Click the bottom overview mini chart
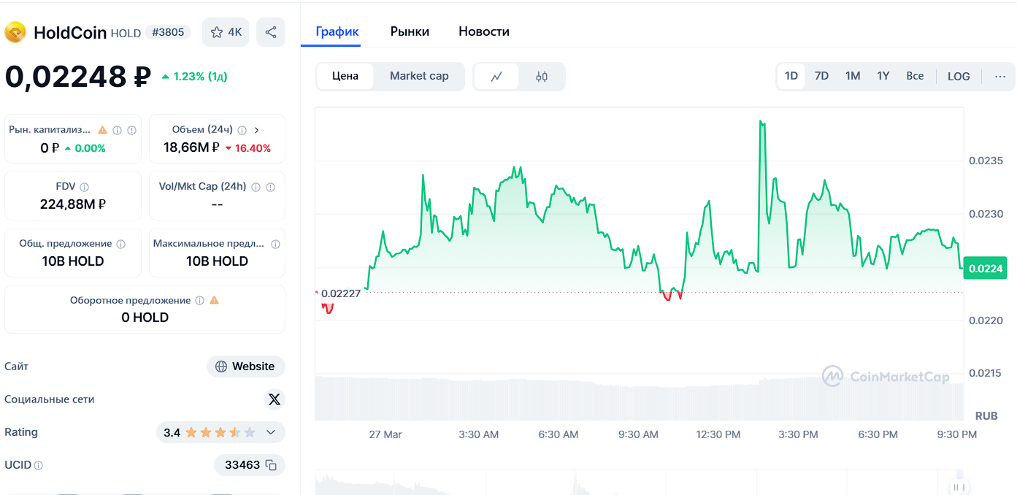 pos(639,482)
